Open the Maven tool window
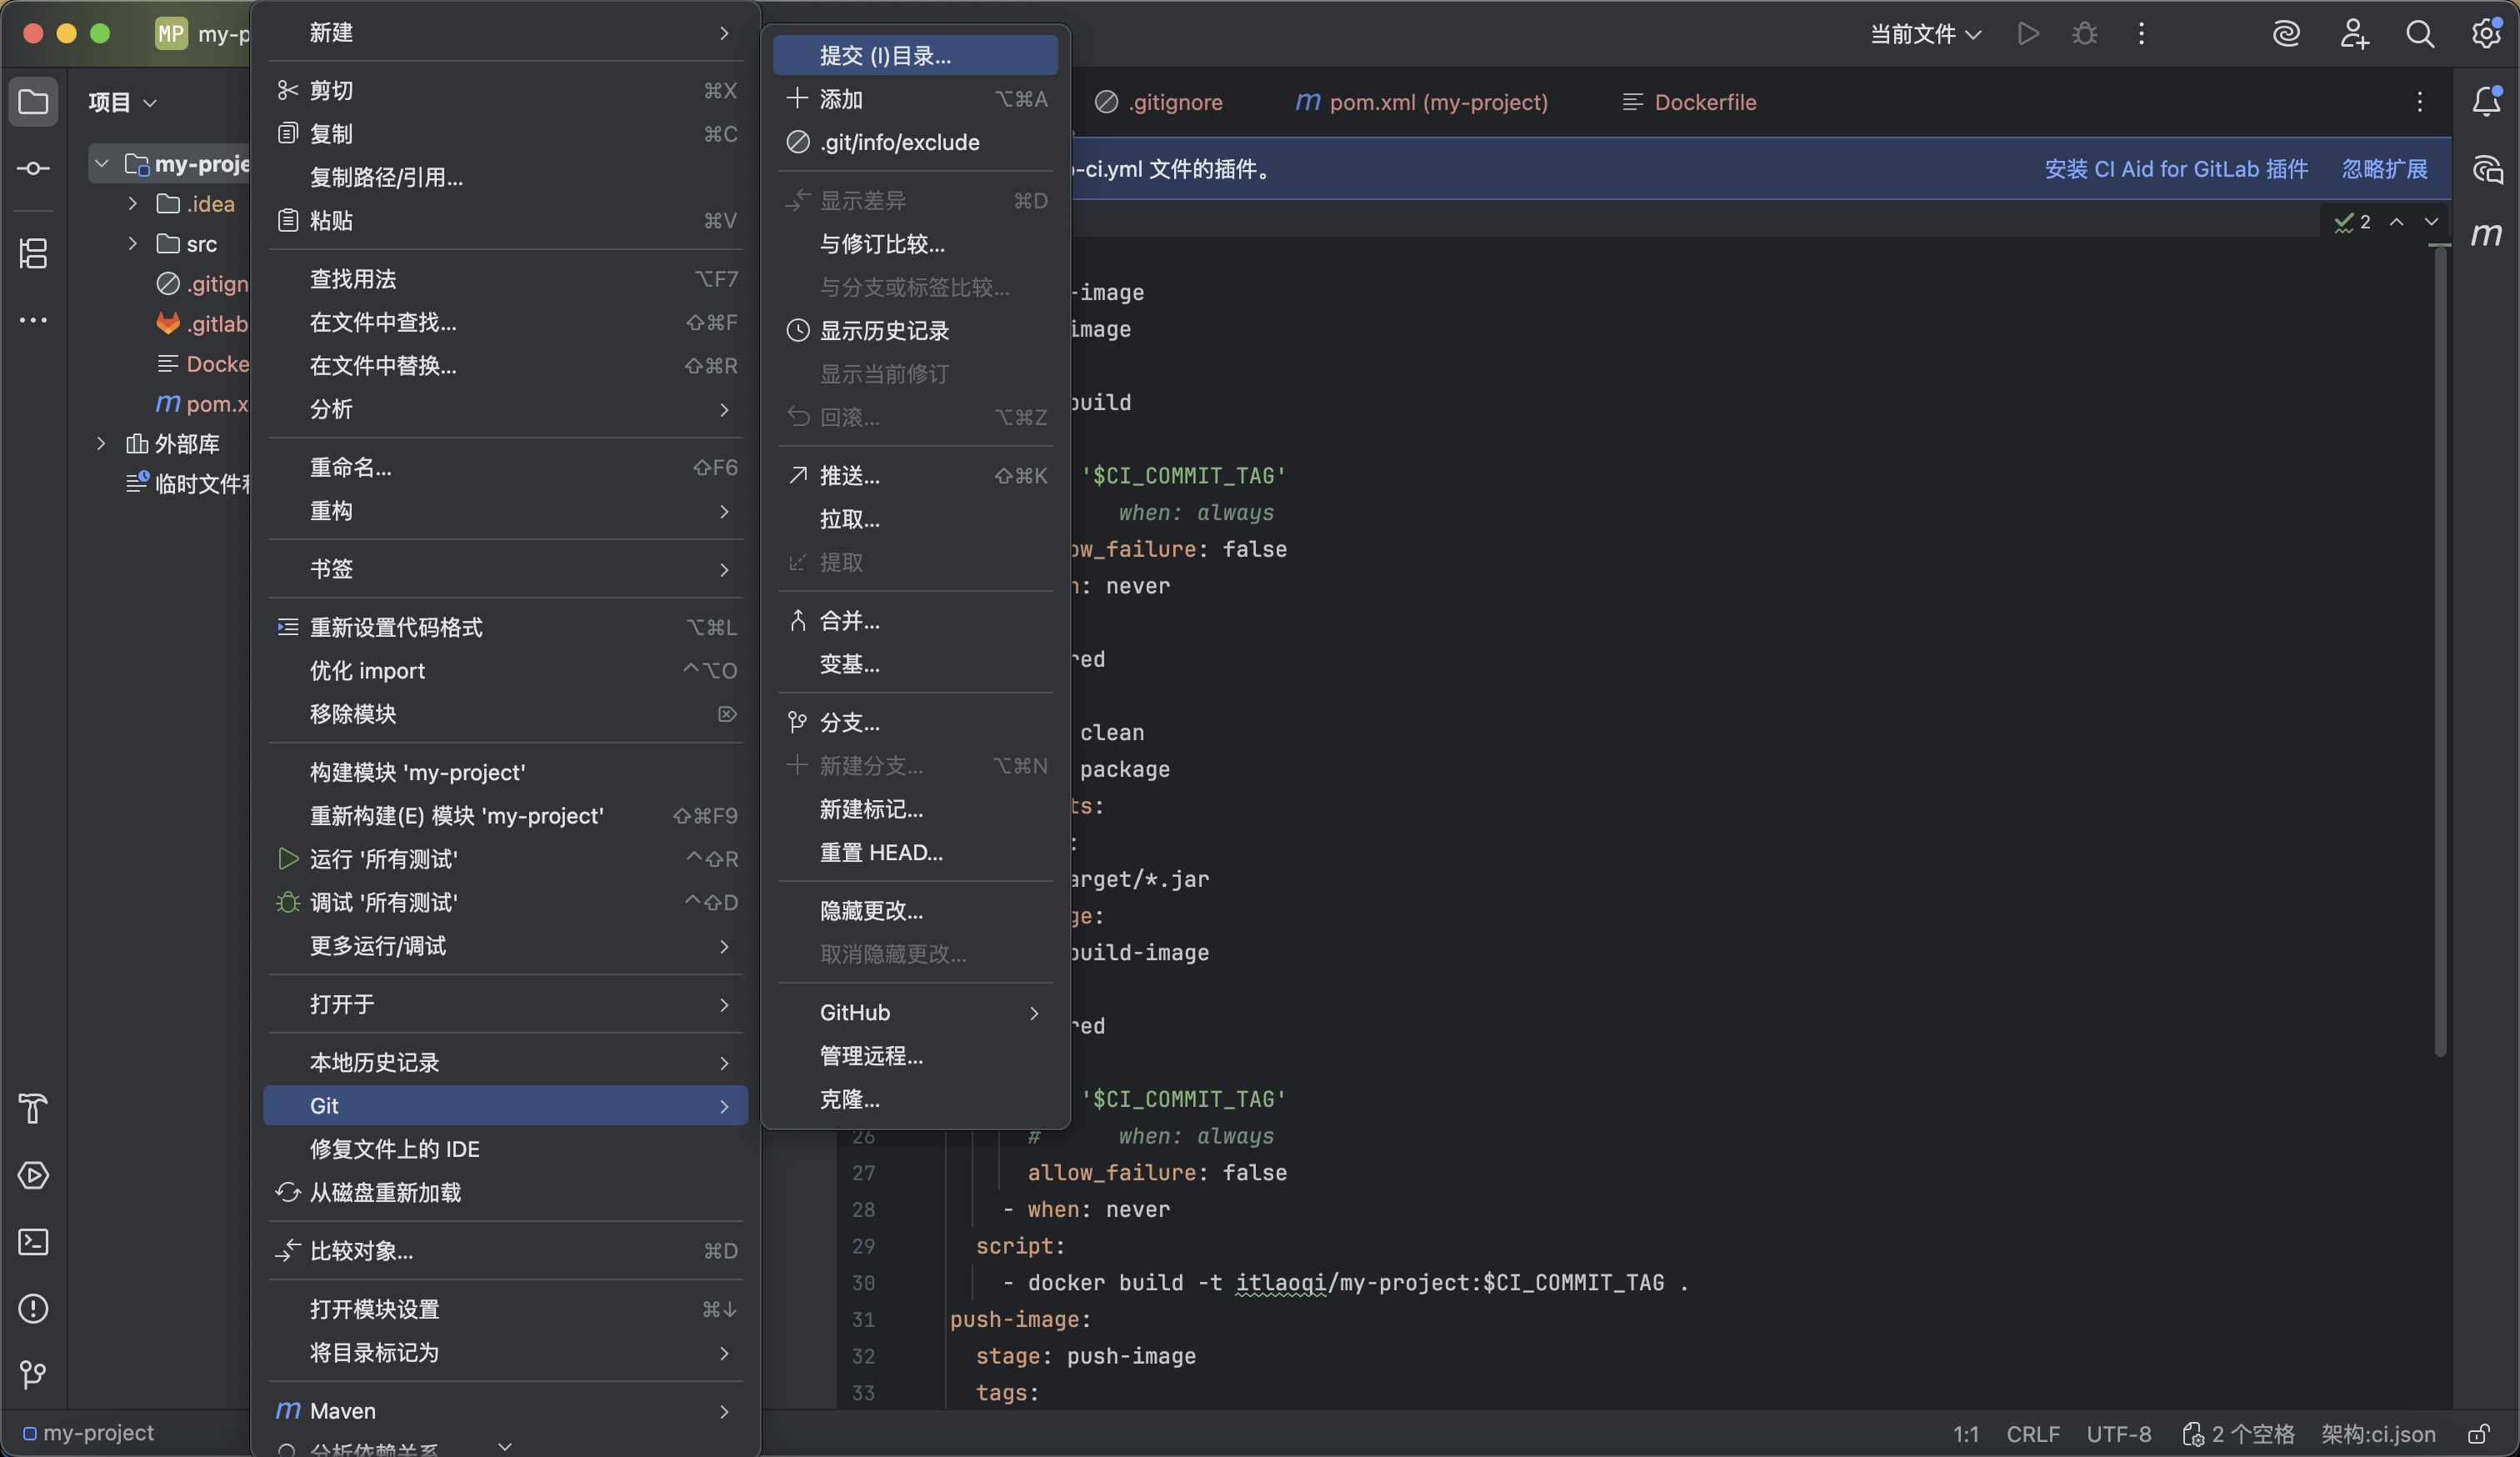Viewport: 2520px width, 1457px height. [x=2486, y=234]
